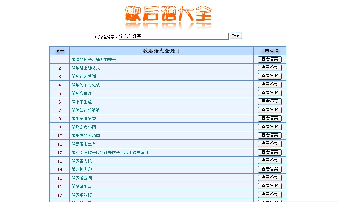Open the link 做贼盗黄连

81,93
